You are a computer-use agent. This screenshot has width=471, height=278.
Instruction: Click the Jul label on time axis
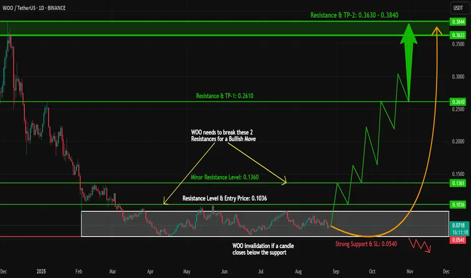click(x=261, y=271)
